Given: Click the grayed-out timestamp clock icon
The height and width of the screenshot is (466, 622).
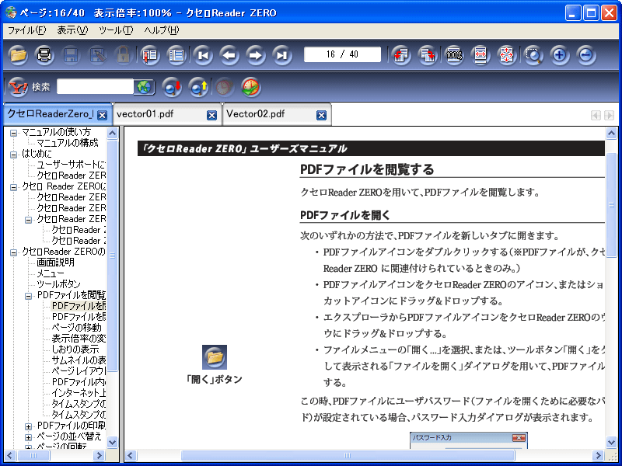Looking at the screenshot, I should pos(225,87).
